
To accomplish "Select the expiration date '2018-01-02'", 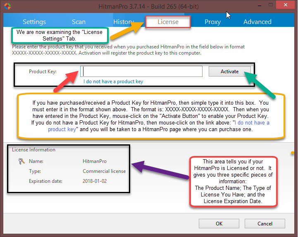I will point(95,181).
